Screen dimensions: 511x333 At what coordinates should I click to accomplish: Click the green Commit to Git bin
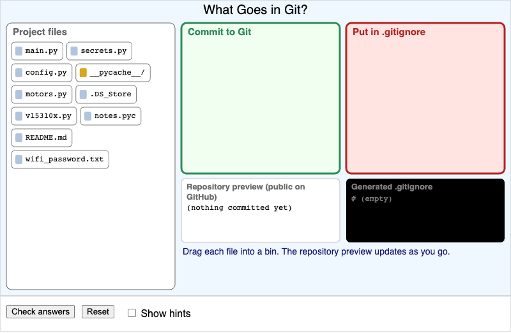click(261, 98)
